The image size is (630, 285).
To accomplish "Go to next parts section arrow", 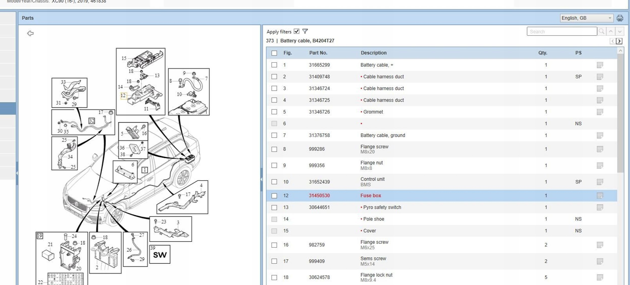I will [619, 41].
